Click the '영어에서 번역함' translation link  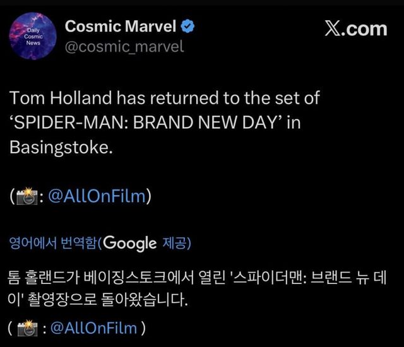click(53, 243)
